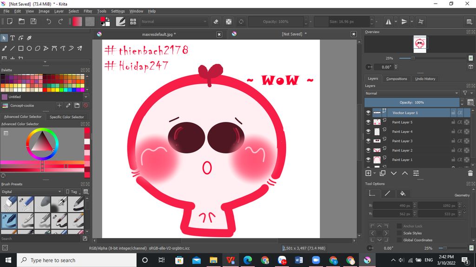Open the layer filter funnel menu
Viewport: 476px width, 267px height.
pos(465,93)
